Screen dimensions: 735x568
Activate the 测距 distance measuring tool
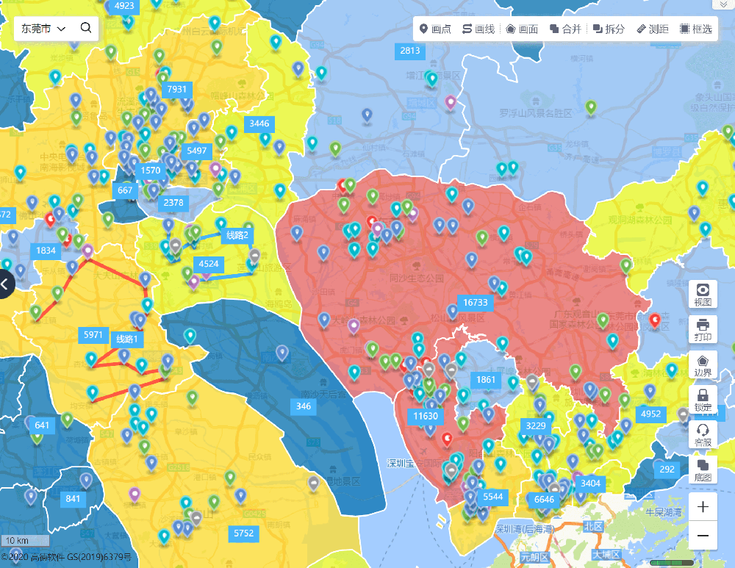pyautogui.click(x=653, y=29)
